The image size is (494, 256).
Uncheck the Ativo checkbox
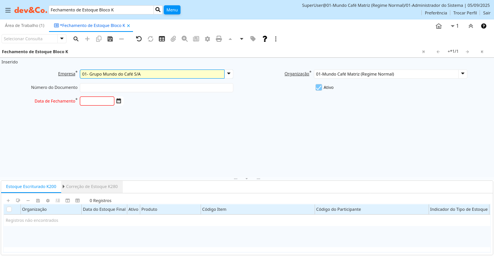pos(319,87)
